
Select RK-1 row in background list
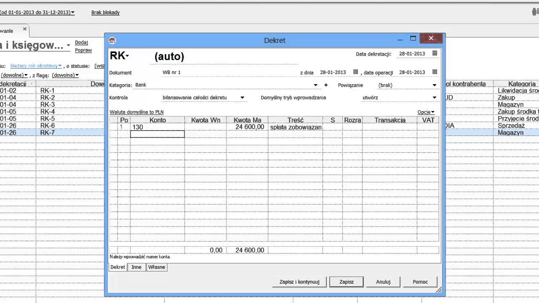(48, 90)
